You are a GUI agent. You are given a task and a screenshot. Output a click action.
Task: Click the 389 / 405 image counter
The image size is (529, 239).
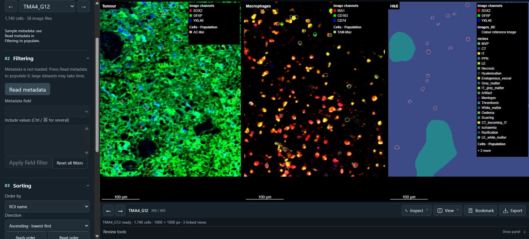[x=158, y=211]
